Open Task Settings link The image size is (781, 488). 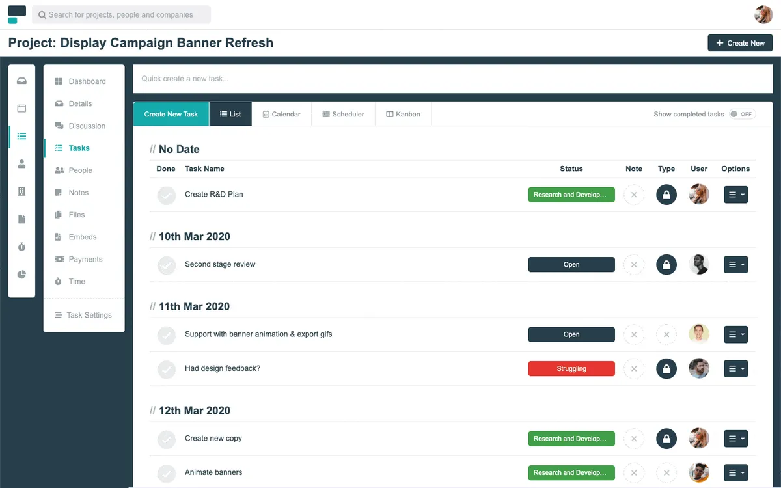point(83,315)
